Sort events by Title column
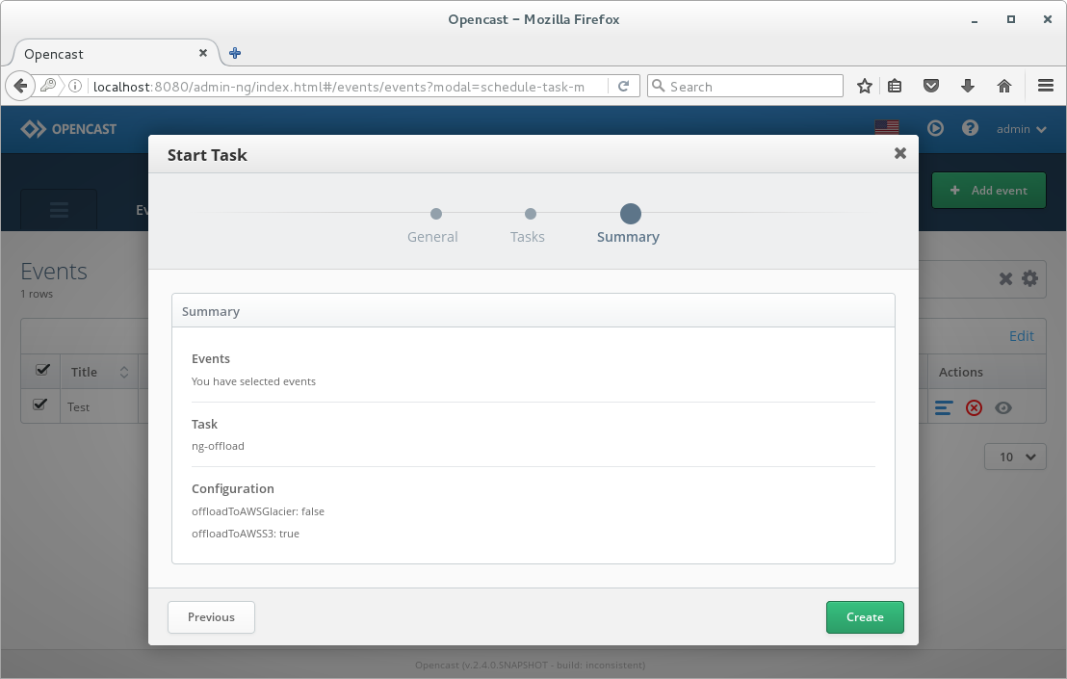1067x679 pixels. click(98, 372)
